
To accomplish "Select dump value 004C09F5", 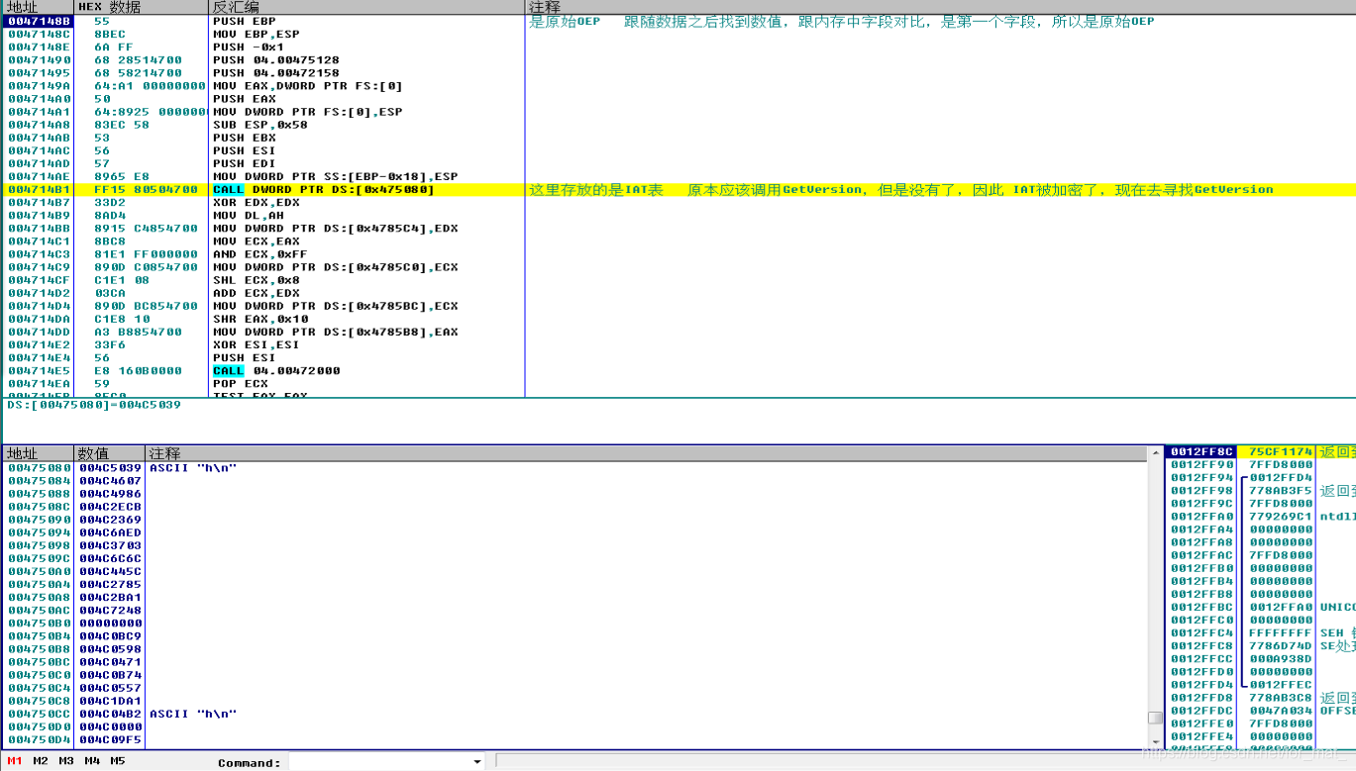I will (x=110, y=739).
